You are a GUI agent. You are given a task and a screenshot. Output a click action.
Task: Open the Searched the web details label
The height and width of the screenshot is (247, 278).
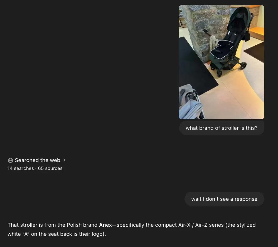(x=38, y=160)
